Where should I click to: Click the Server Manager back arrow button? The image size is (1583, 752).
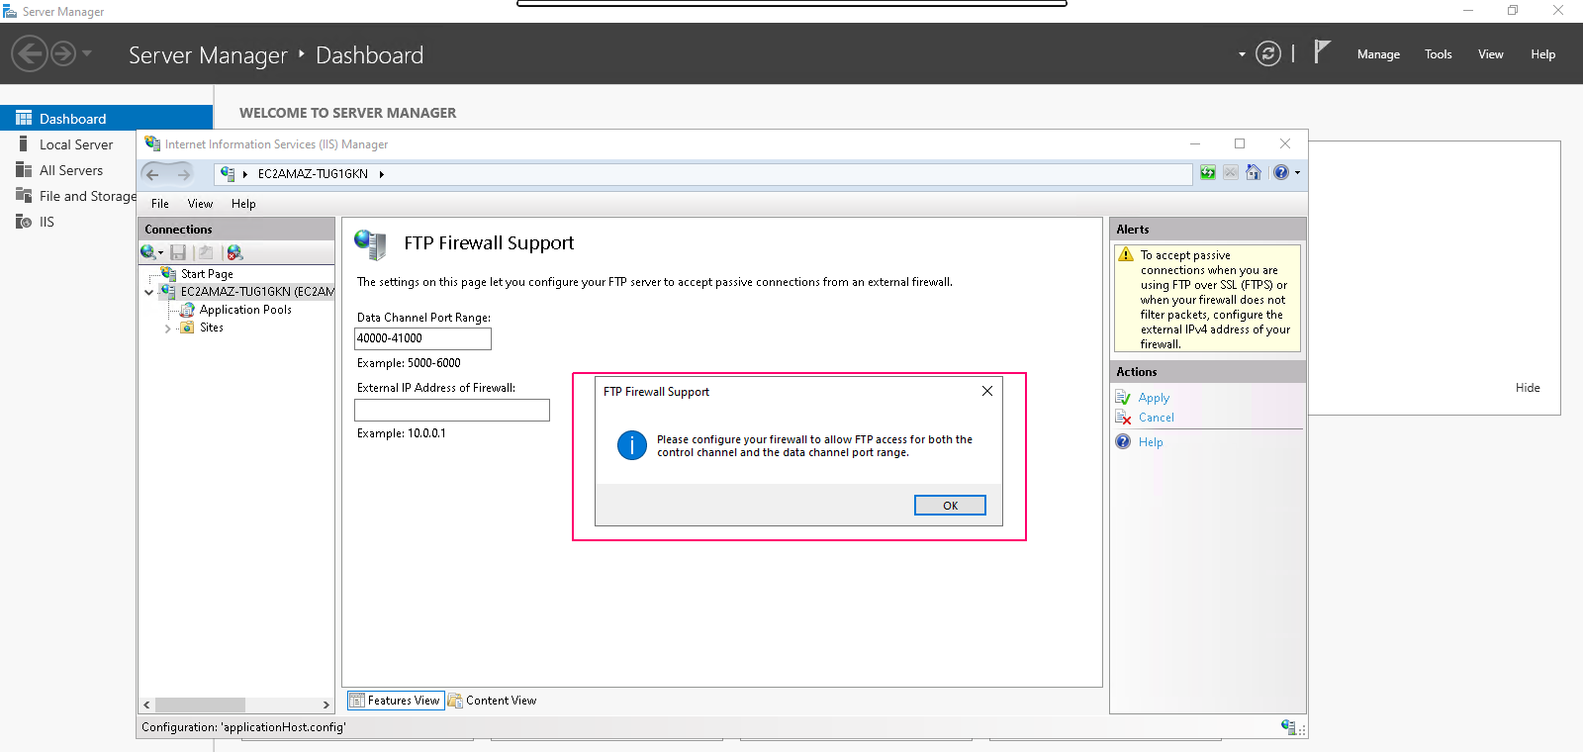(x=30, y=53)
